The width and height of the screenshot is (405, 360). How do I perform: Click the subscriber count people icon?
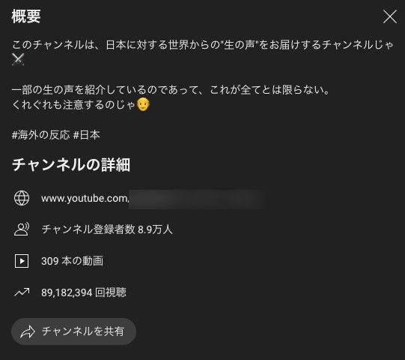(x=22, y=229)
